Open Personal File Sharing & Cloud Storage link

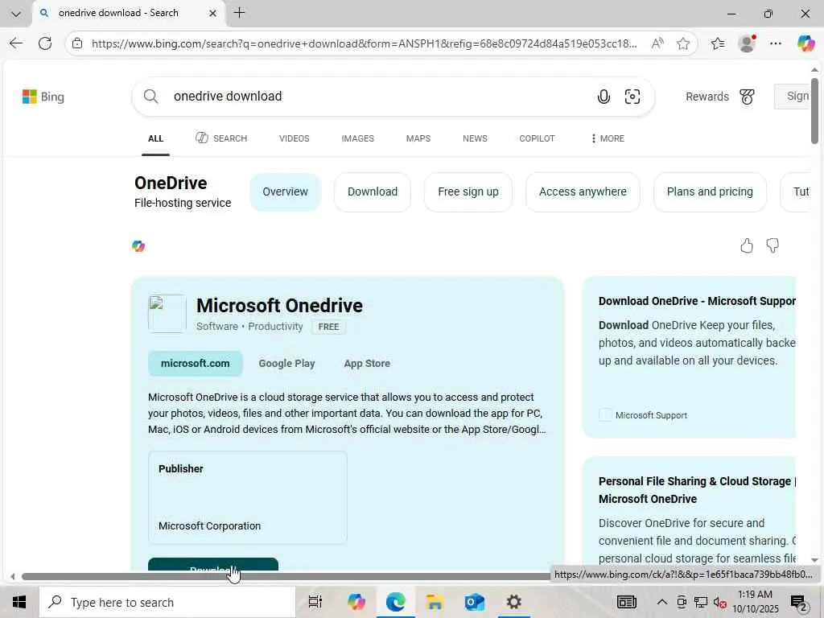(697, 490)
